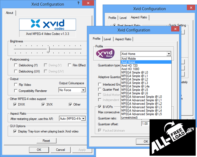The width and height of the screenshot is (197, 157).
Task: Close the About Xvid Configuration window
Action: (x=88, y=3)
